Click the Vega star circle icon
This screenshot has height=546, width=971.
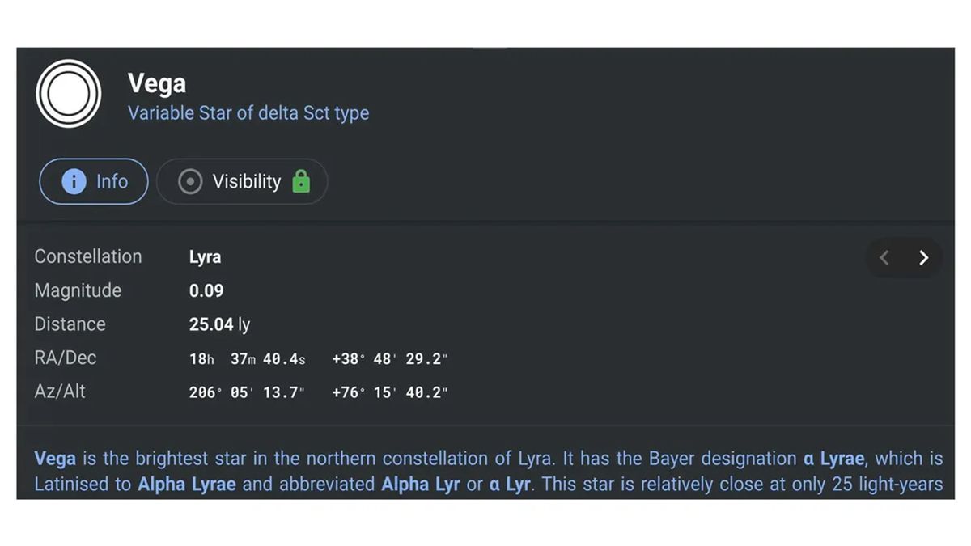coord(69,95)
